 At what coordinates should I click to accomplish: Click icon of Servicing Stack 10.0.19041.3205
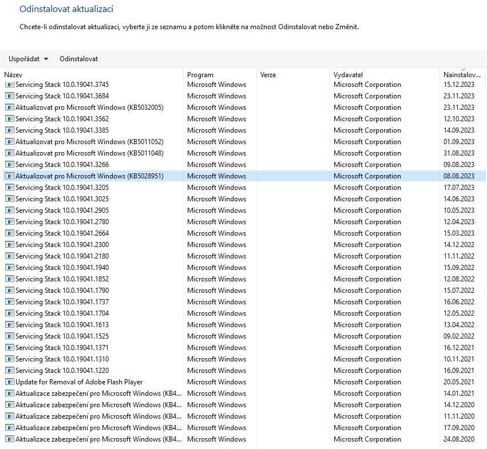10,188
